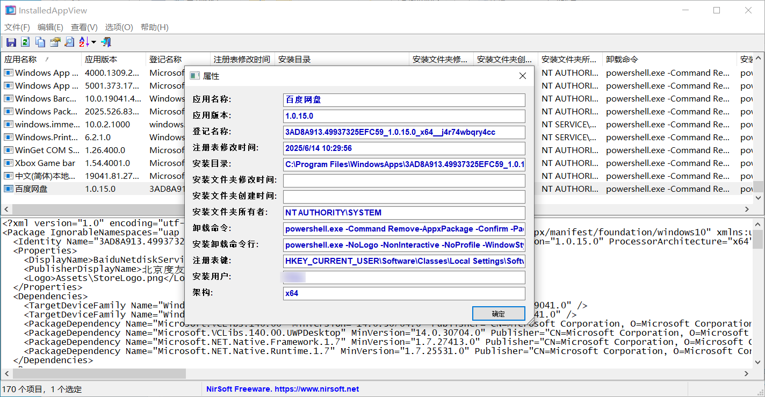
Task: Click the Copy selected items toolbar icon
Action: click(x=40, y=42)
